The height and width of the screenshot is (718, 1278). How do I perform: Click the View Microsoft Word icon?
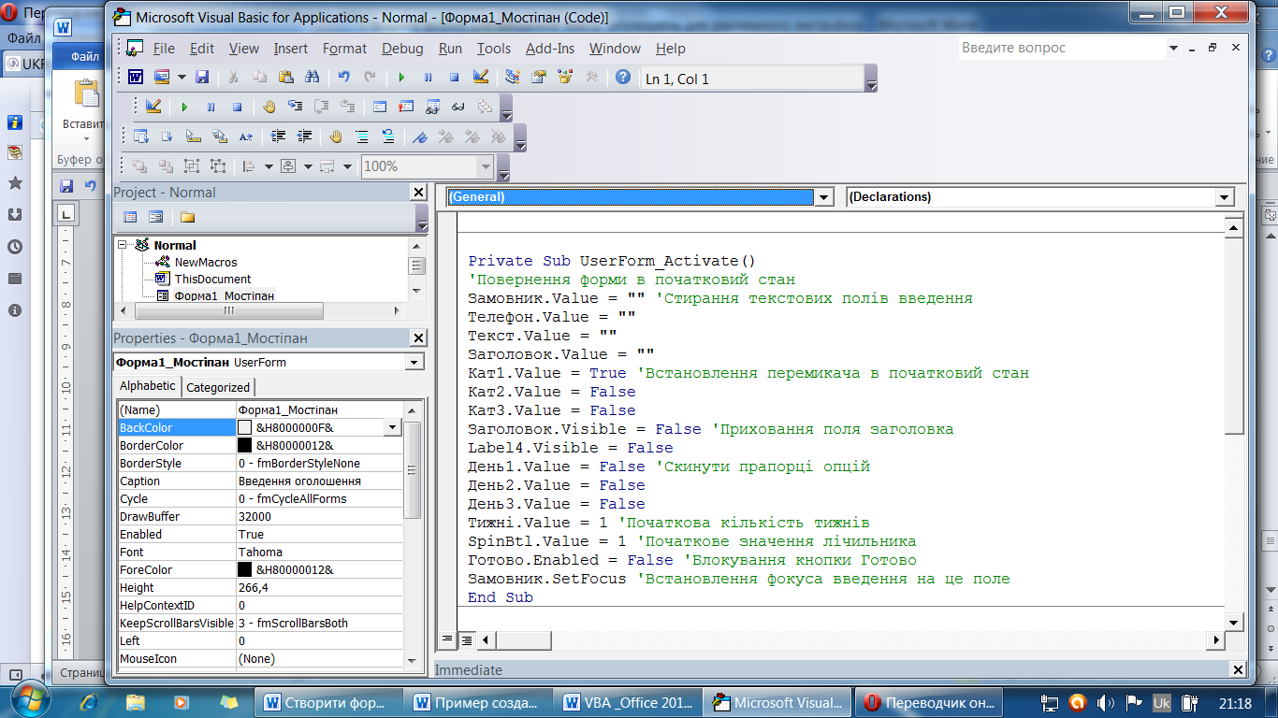136,78
